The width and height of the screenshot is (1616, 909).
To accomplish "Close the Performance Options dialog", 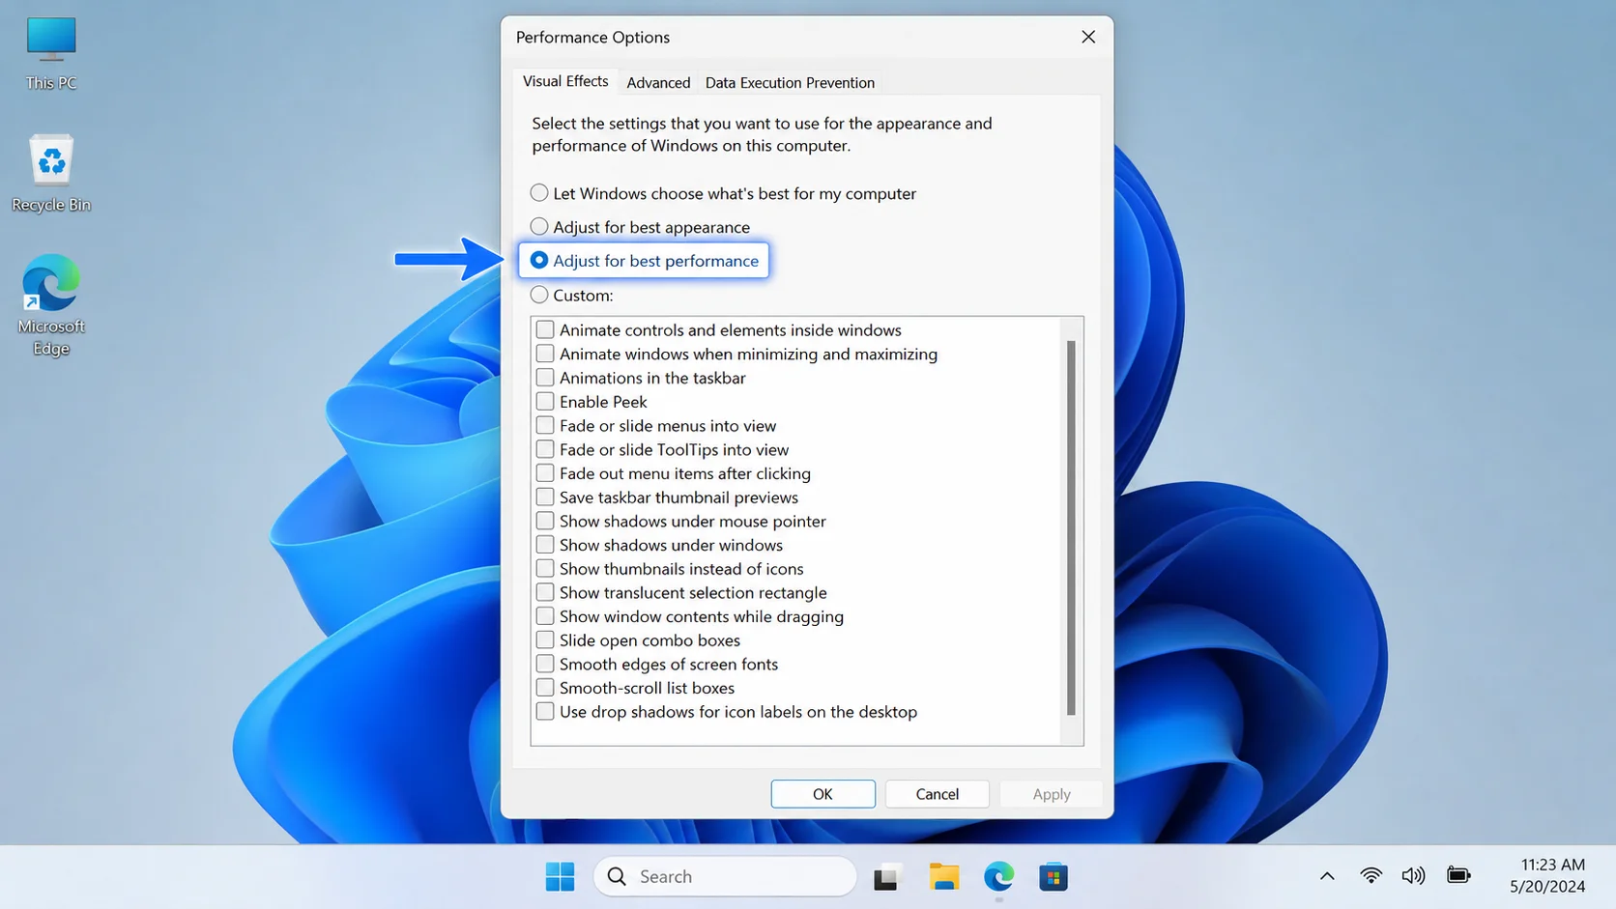I will coord(1088,37).
